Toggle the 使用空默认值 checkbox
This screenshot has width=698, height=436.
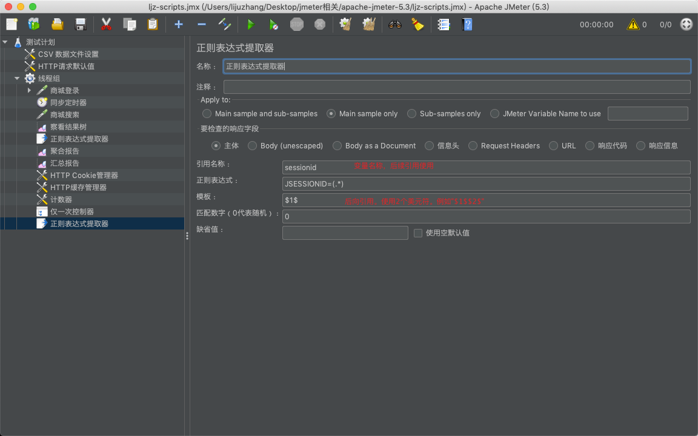[x=418, y=233]
